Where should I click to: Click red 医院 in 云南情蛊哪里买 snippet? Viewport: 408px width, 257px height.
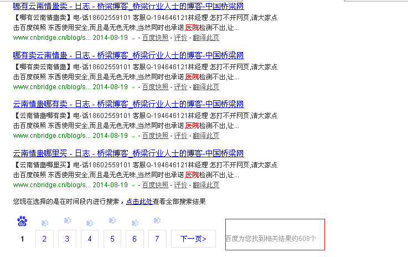192,175
